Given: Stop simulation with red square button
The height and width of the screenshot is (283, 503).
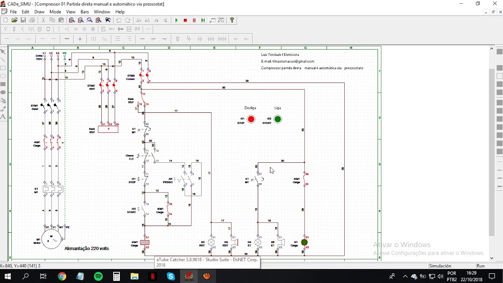Looking at the screenshot, I should coord(185,20).
